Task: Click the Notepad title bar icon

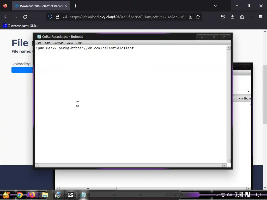Action: tap(39, 36)
